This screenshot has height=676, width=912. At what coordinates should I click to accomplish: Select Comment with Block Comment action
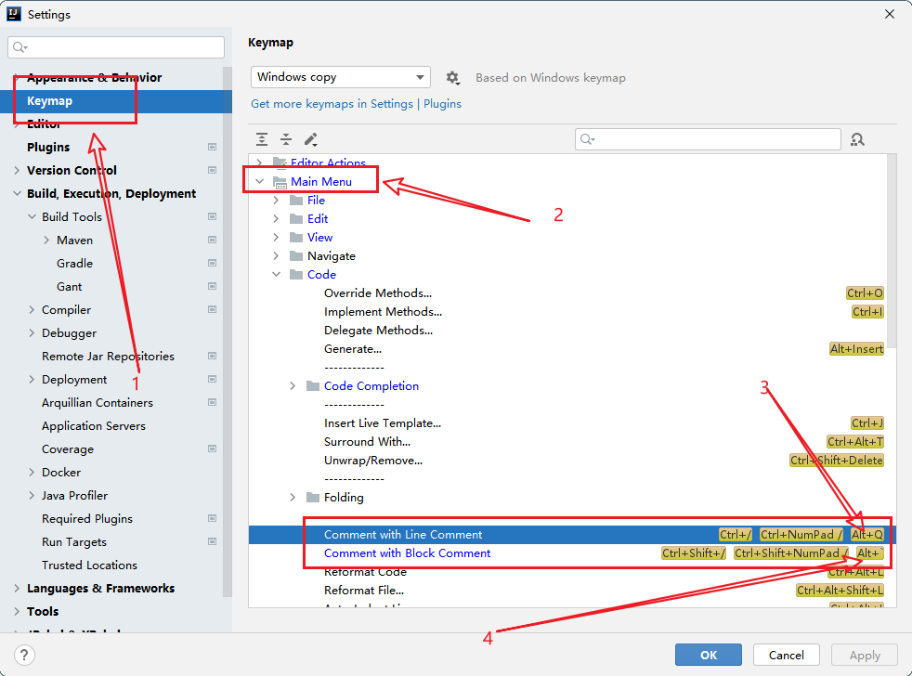pos(407,553)
